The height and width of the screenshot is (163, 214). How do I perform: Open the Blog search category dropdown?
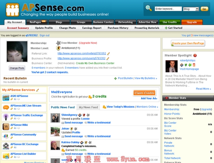(x=191, y=9)
